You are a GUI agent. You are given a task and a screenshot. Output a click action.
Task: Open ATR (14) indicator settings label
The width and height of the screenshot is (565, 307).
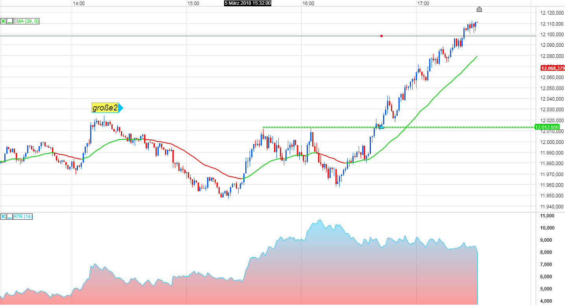[x=23, y=217]
